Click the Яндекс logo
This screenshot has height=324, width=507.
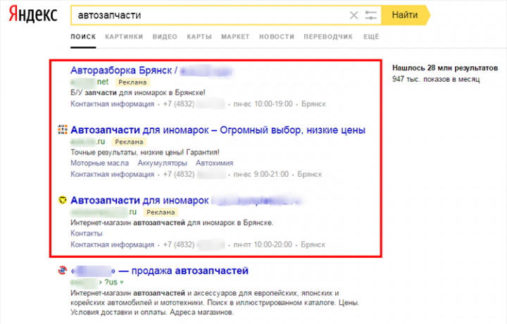pyautogui.click(x=33, y=15)
